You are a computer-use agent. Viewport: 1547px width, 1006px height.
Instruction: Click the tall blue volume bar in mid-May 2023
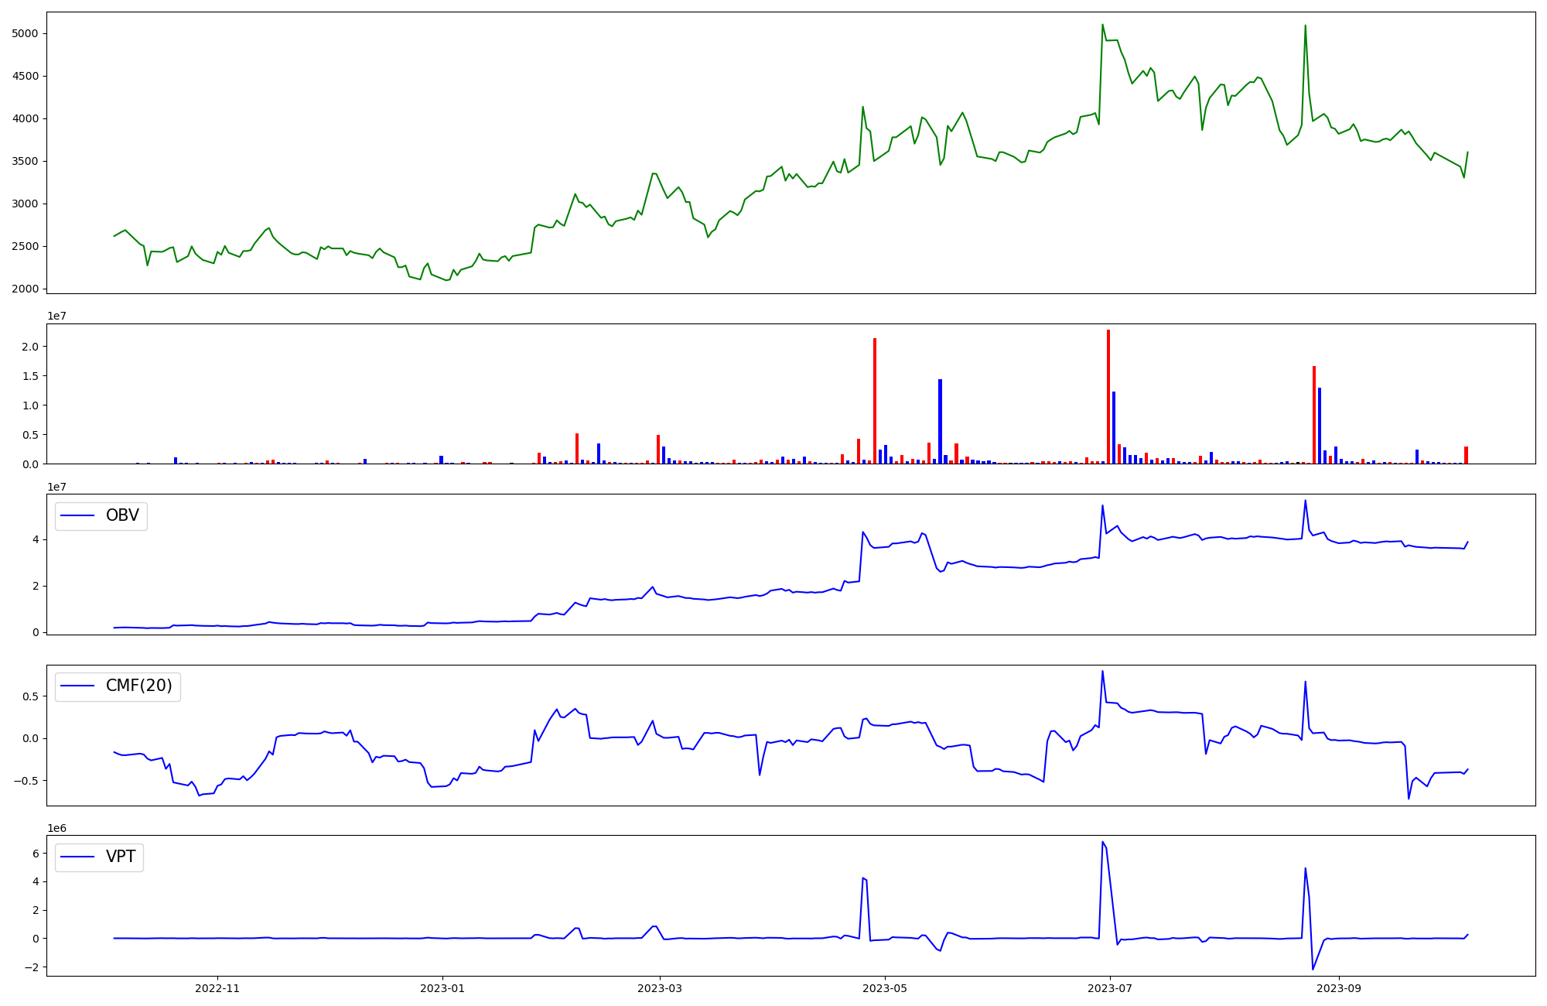(x=940, y=422)
